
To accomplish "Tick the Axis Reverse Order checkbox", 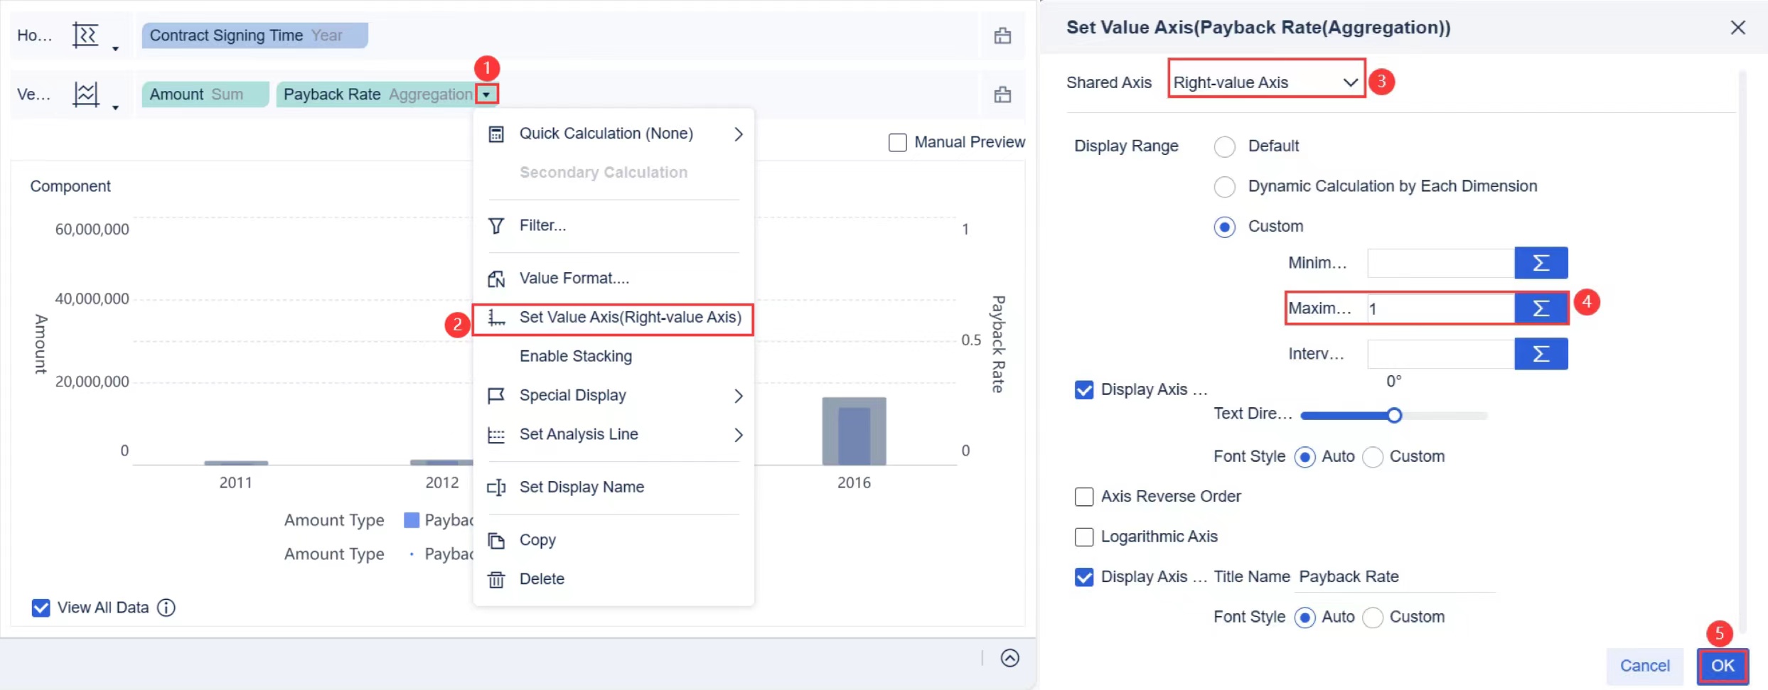I will click(x=1084, y=497).
